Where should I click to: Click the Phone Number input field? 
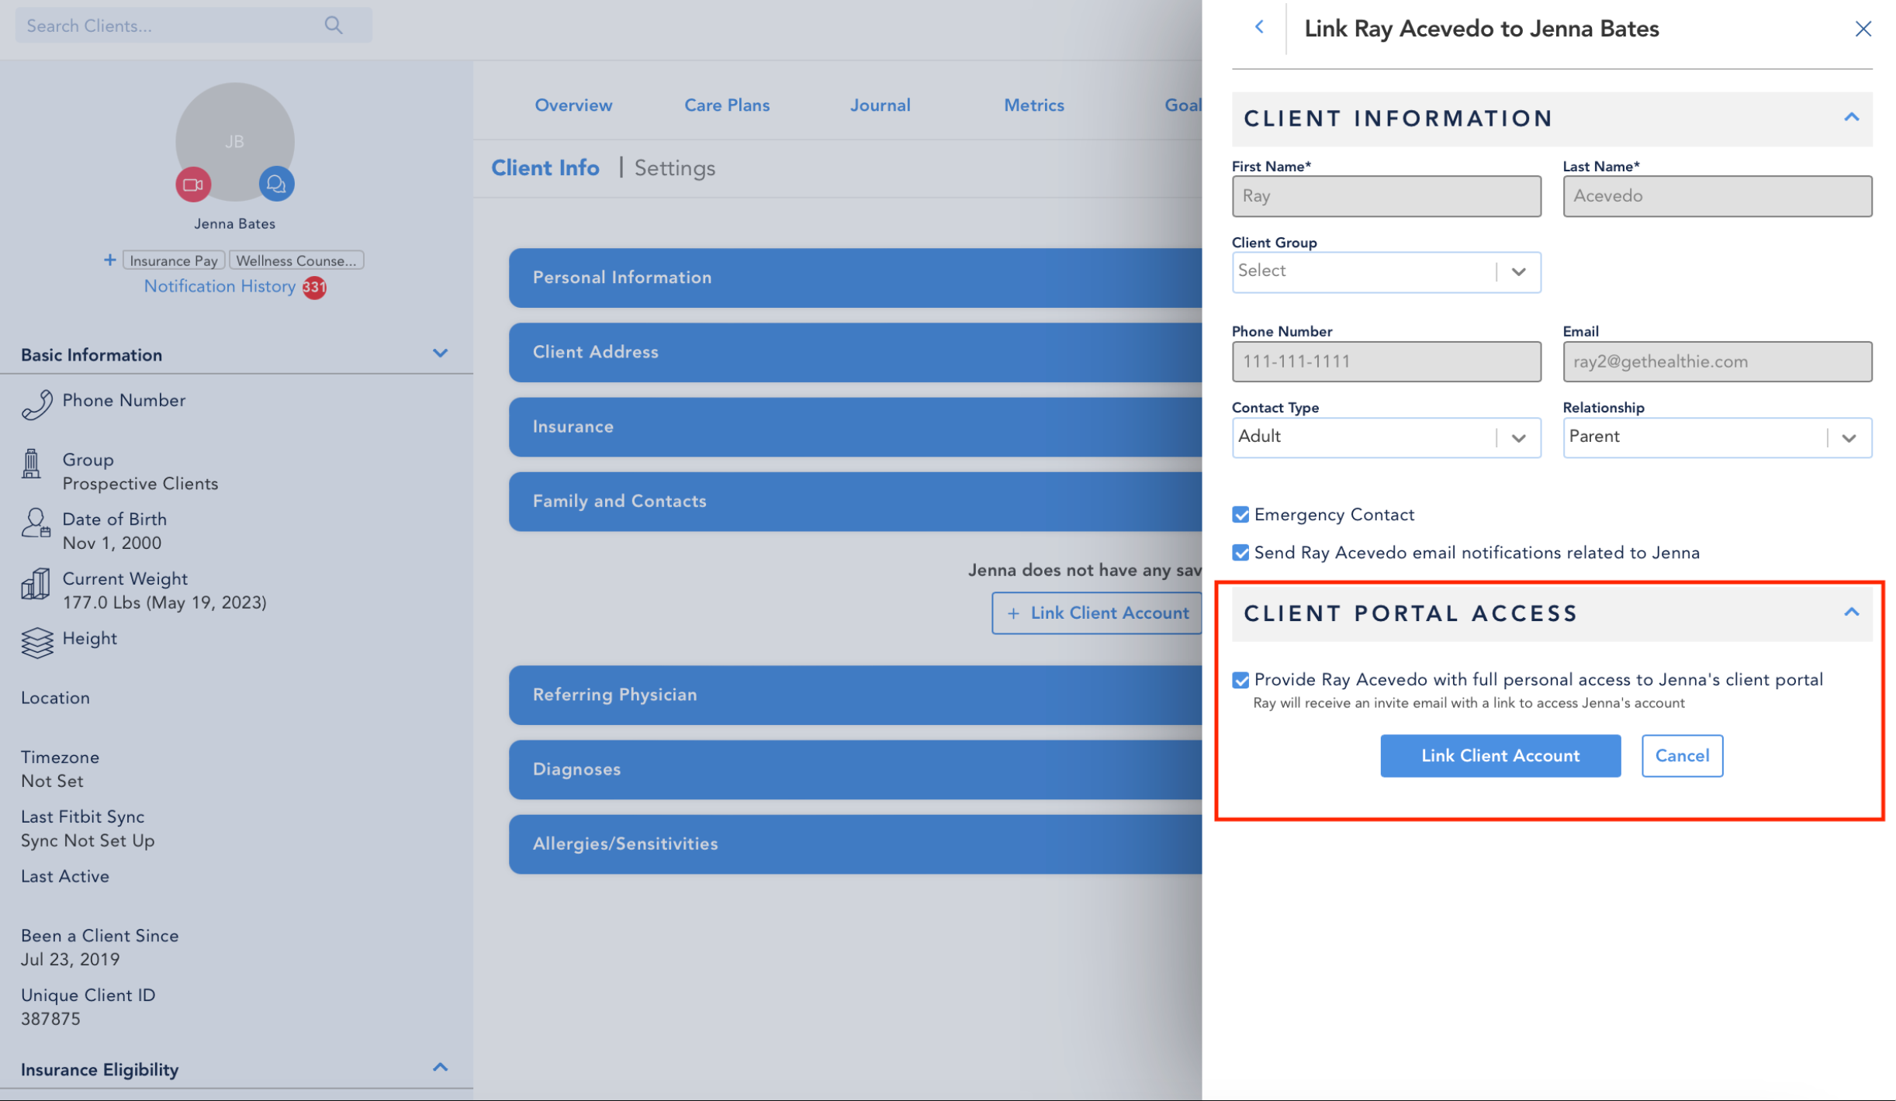point(1386,362)
